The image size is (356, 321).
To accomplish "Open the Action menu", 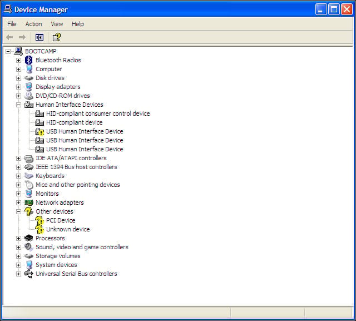I will pyautogui.click(x=33, y=24).
